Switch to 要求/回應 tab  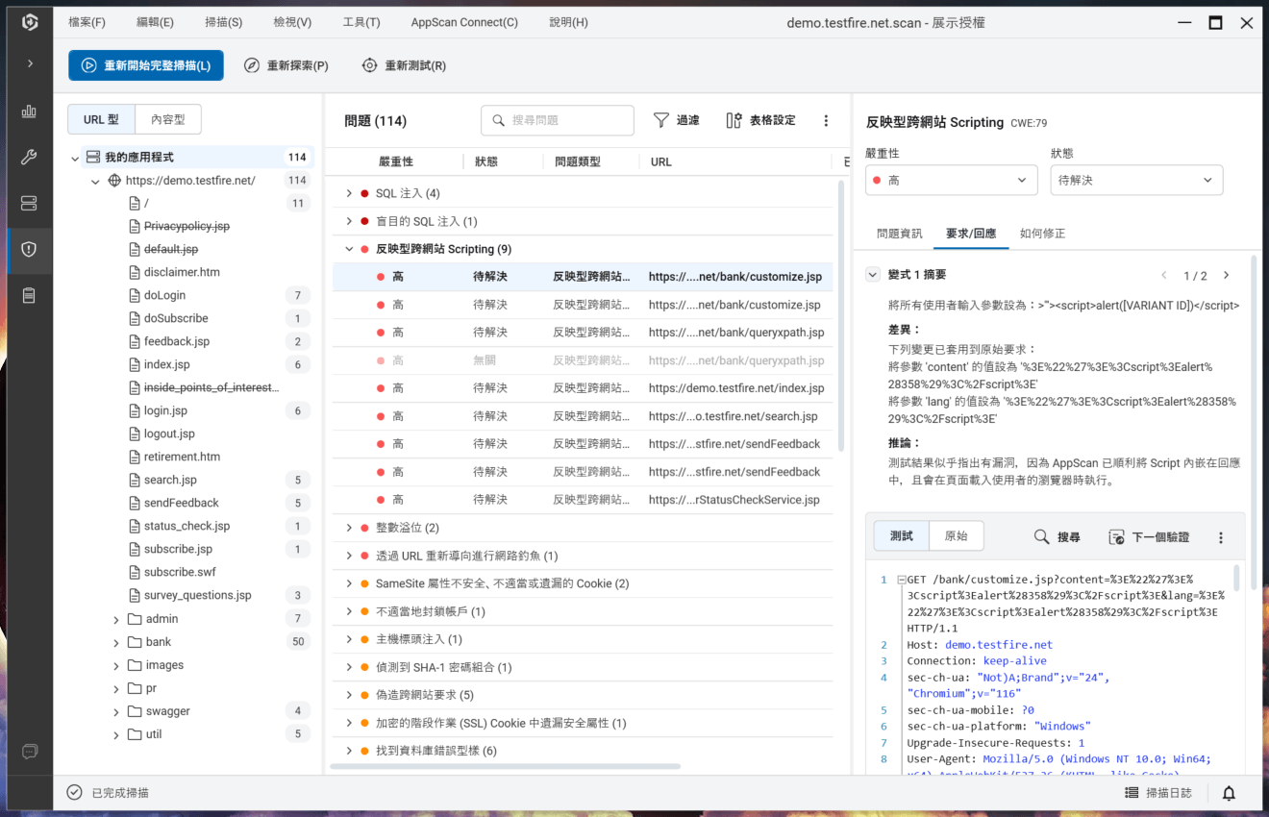tap(971, 234)
